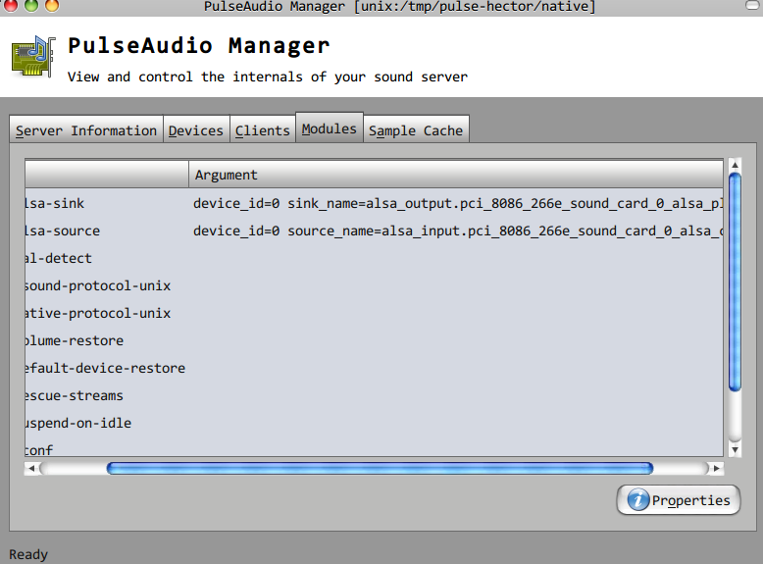The height and width of the screenshot is (564, 763).
Task: Open the Clients tab
Action: pos(262,129)
